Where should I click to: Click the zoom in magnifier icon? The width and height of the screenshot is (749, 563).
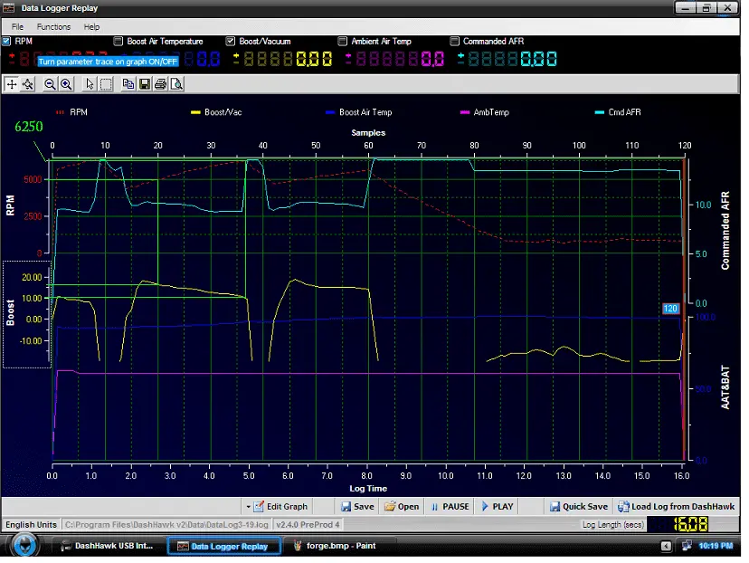click(x=66, y=84)
